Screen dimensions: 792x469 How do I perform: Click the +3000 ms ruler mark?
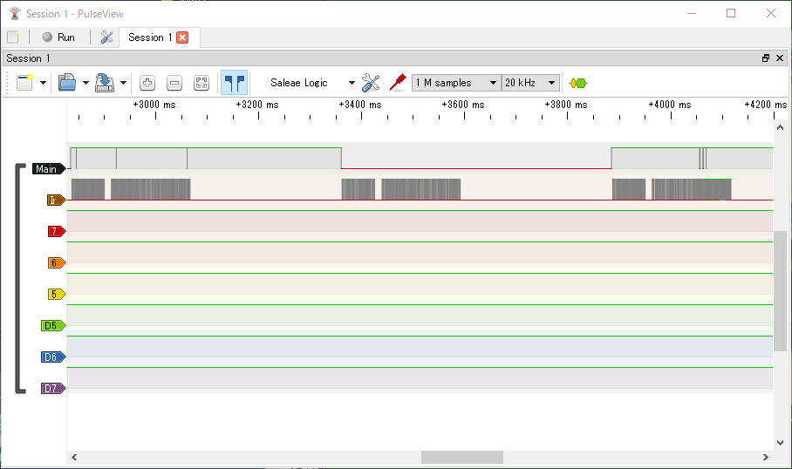tap(154, 105)
